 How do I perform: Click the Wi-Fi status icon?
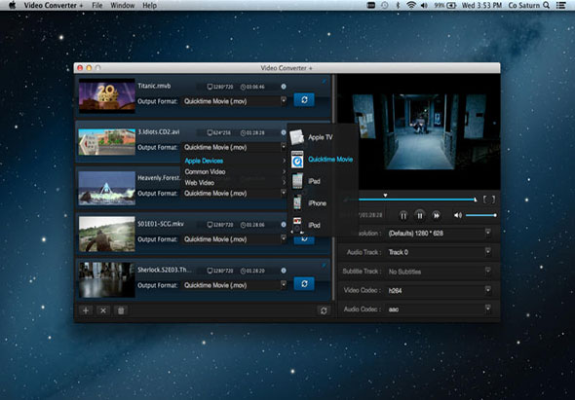click(x=411, y=5)
